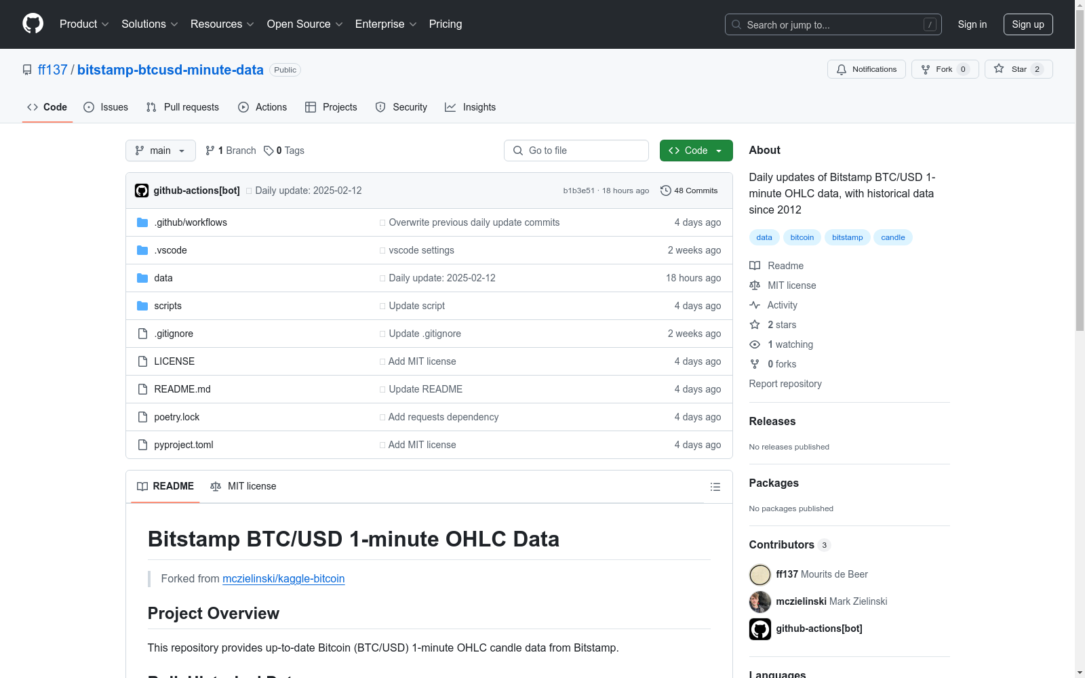Click the README.md file icon
Image resolution: width=1085 pixels, height=678 pixels.
click(x=142, y=389)
